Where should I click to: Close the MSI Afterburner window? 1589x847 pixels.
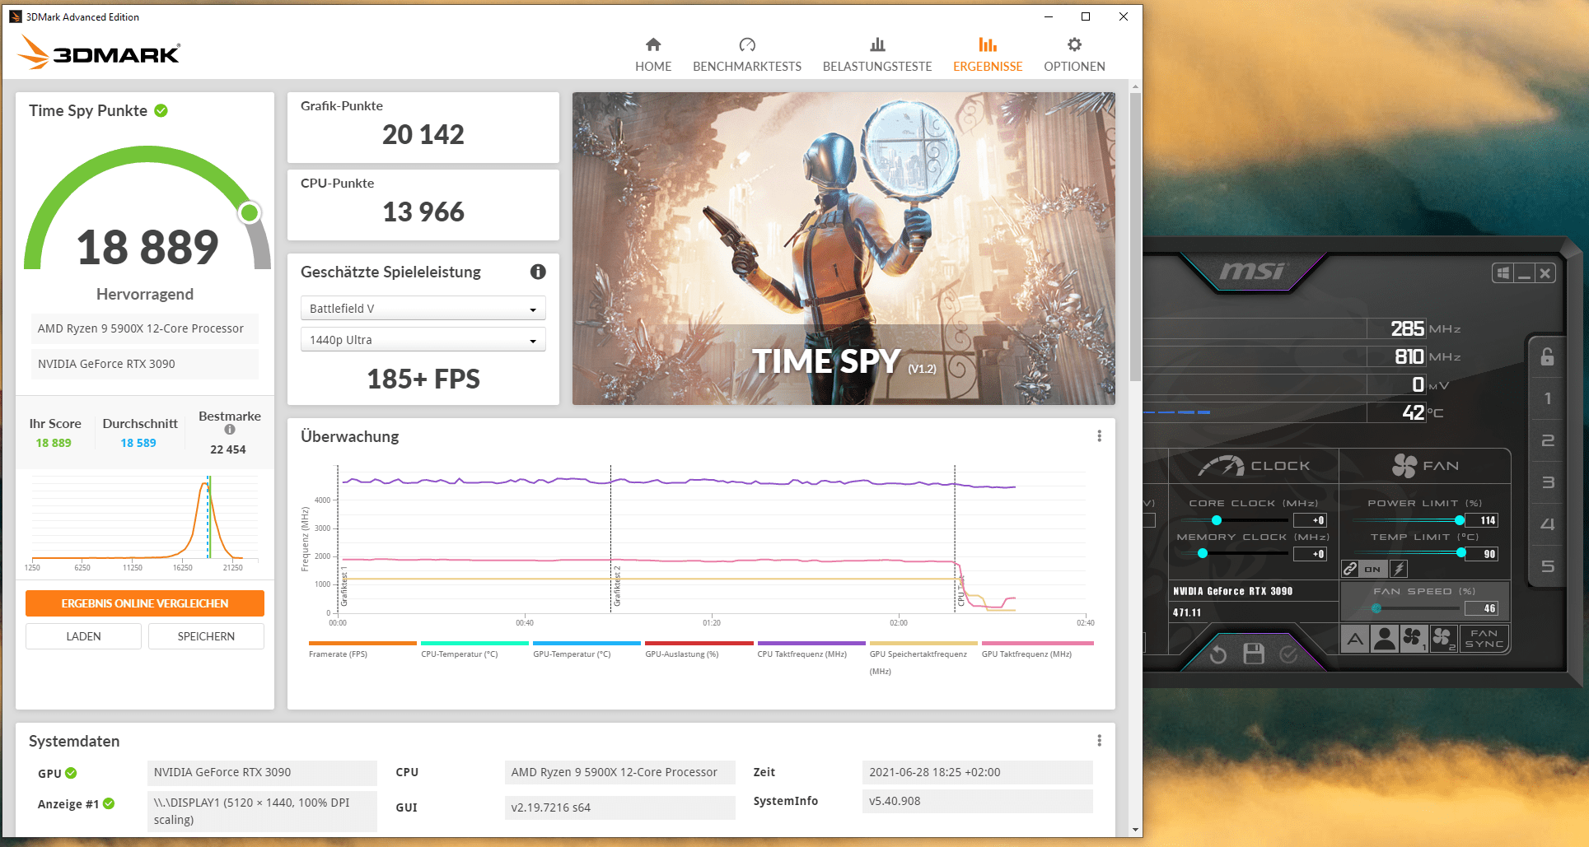(1545, 273)
